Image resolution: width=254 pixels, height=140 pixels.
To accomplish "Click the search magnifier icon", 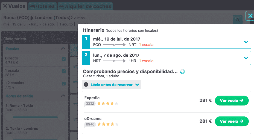I will (238, 20).
